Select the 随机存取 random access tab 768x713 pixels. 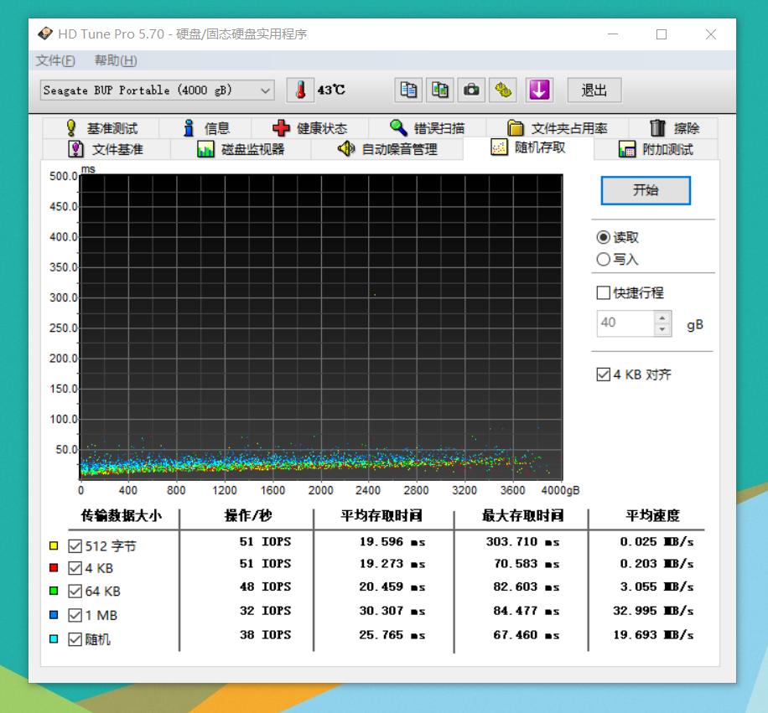point(528,147)
